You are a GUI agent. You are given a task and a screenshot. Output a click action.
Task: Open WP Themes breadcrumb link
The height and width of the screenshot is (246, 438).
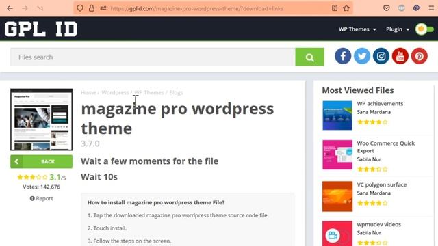[149, 93]
